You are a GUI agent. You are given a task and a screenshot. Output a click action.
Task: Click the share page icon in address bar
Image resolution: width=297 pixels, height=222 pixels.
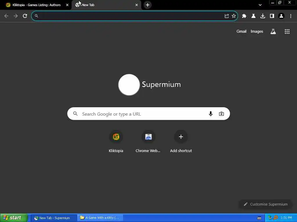tap(227, 16)
